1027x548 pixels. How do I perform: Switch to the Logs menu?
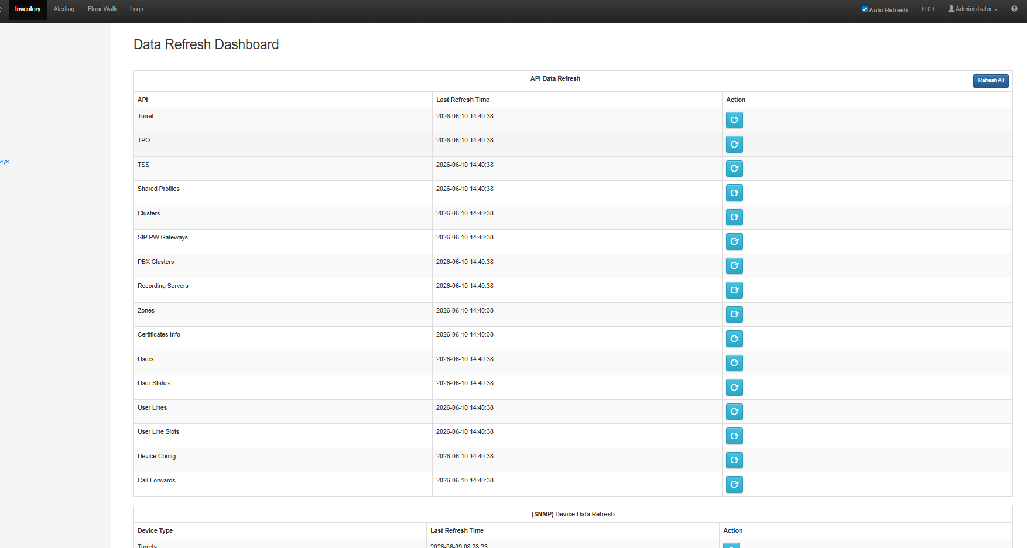tap(136, 9)
